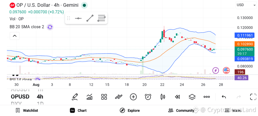Image resolution: width=258 pixels, height=116 pixels.
Task: Collapse the indicator legend with the chevron
Action: tap(15, 36)
